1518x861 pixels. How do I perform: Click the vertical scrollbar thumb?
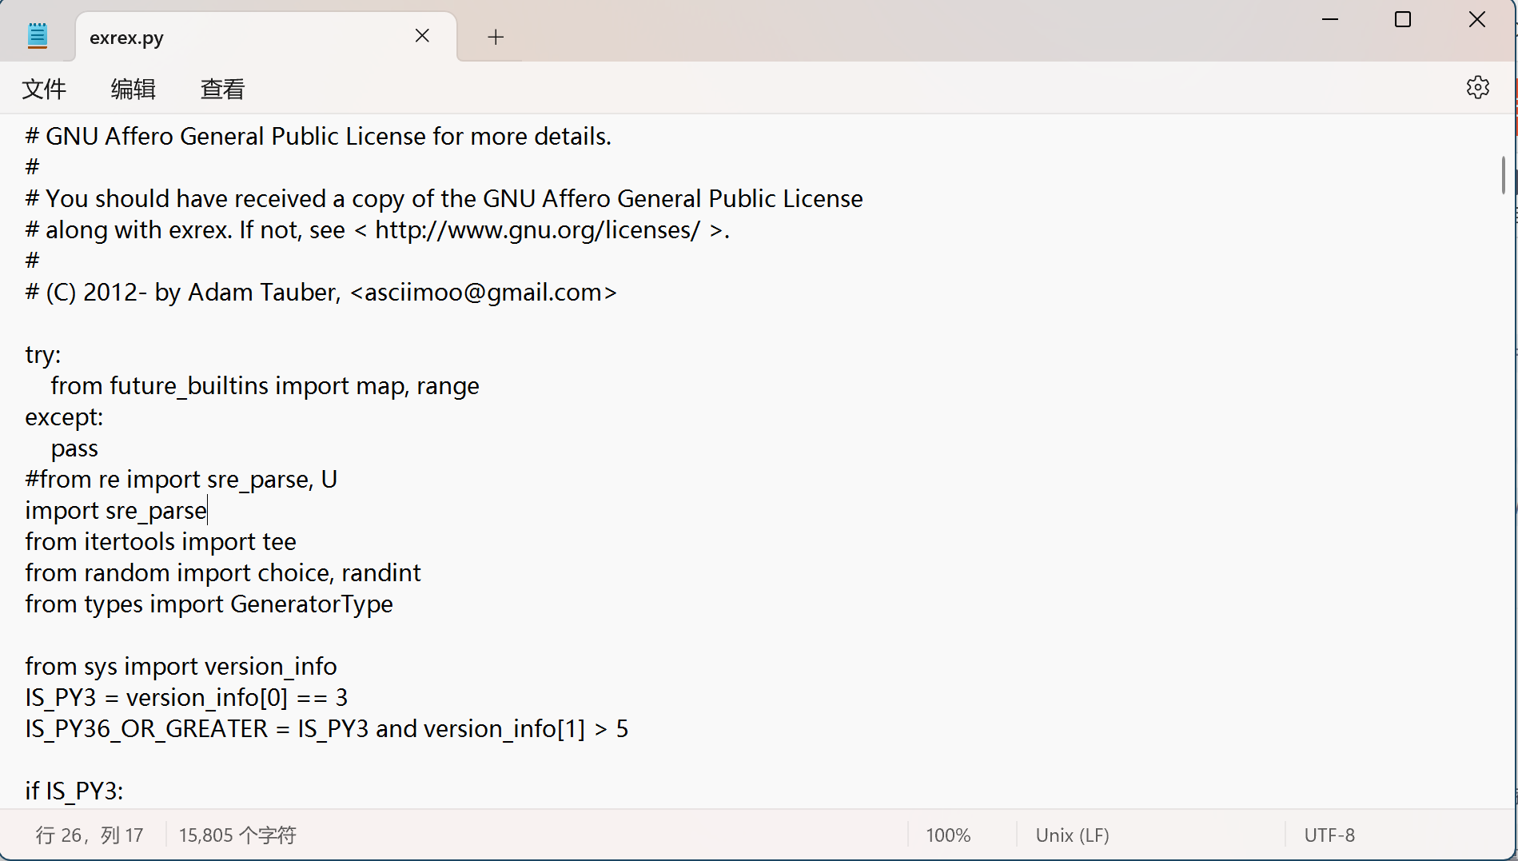pos(1504,174)
